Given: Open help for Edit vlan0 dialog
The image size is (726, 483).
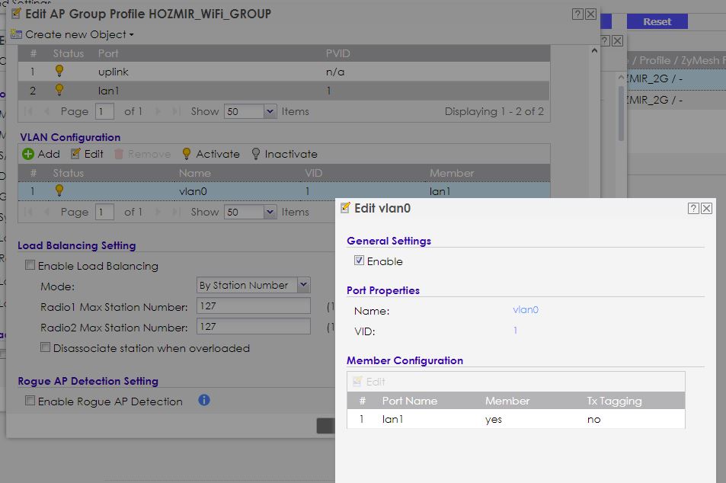Looking at the screenshot, I should point(692,209).
